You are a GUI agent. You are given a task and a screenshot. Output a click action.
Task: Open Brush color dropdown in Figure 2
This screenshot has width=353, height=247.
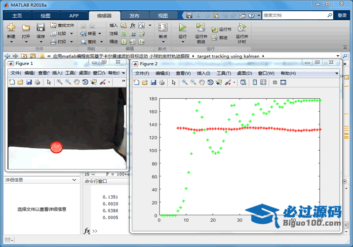pyautogui.click(x=234, y=82)
